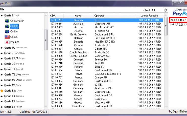187x116 pixels.
Task: Select the Customized HK row
Action: point(106,106)
